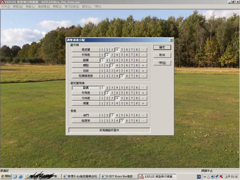Close the 調整通道分配 dialog

[x=171, y=40]
